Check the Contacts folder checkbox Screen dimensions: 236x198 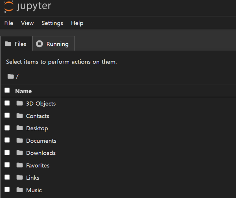coord(7,116)
